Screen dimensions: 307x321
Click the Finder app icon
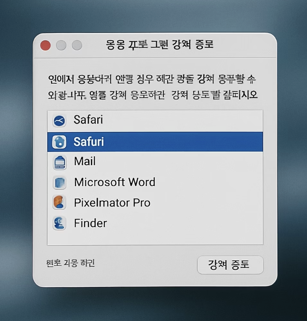[59, 223]
